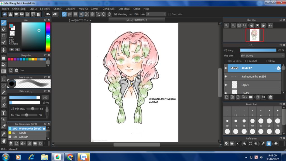Viewport: 286px width, 161px height.
Task: Click the Redo arrow button
Action: click(55, 14)
